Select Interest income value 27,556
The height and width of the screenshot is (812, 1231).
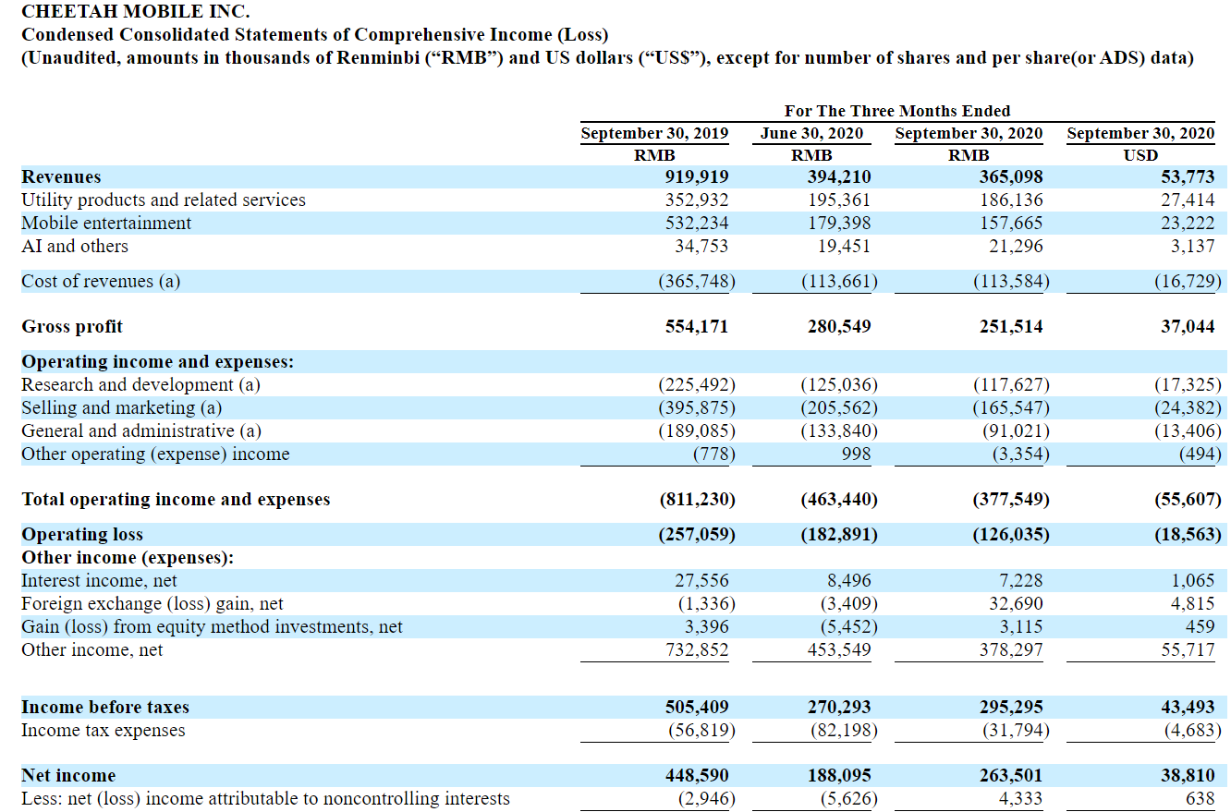point(701,580)
